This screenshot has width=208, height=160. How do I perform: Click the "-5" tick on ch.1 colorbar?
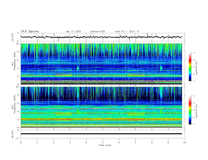(x=194, y=67)
